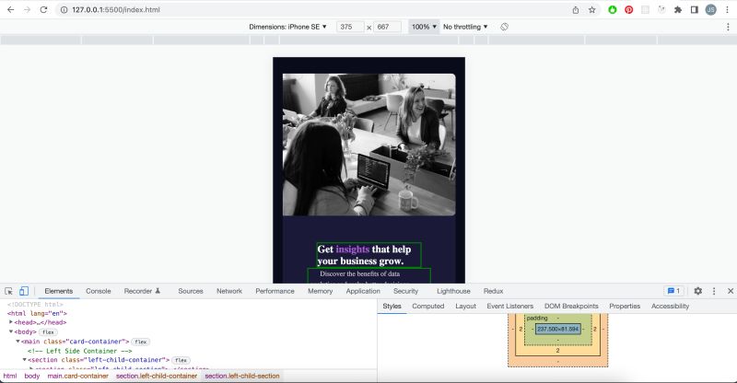The width and height of the screenshot is (737, 383).
Task: Reload the current page
Action: tap(43, 9)
